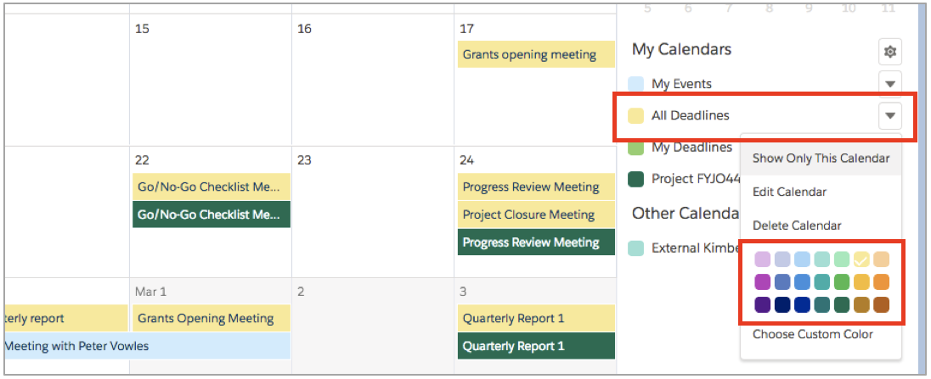Collapse the All Deadlines dropdown arrow
Image resolution: width=931 pixels, height=379 pixels.
889,115
